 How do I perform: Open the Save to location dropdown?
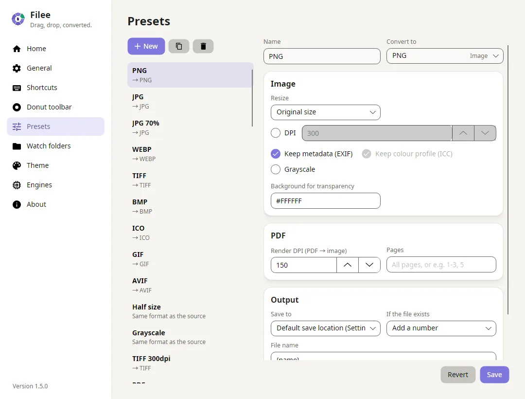pyautogui.click(x=325, y=328)
